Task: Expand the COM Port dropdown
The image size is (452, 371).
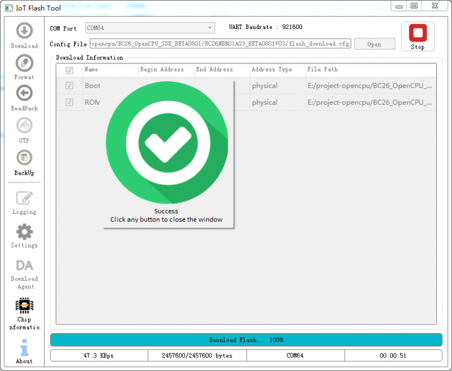Action: click(x=149, y=28)
